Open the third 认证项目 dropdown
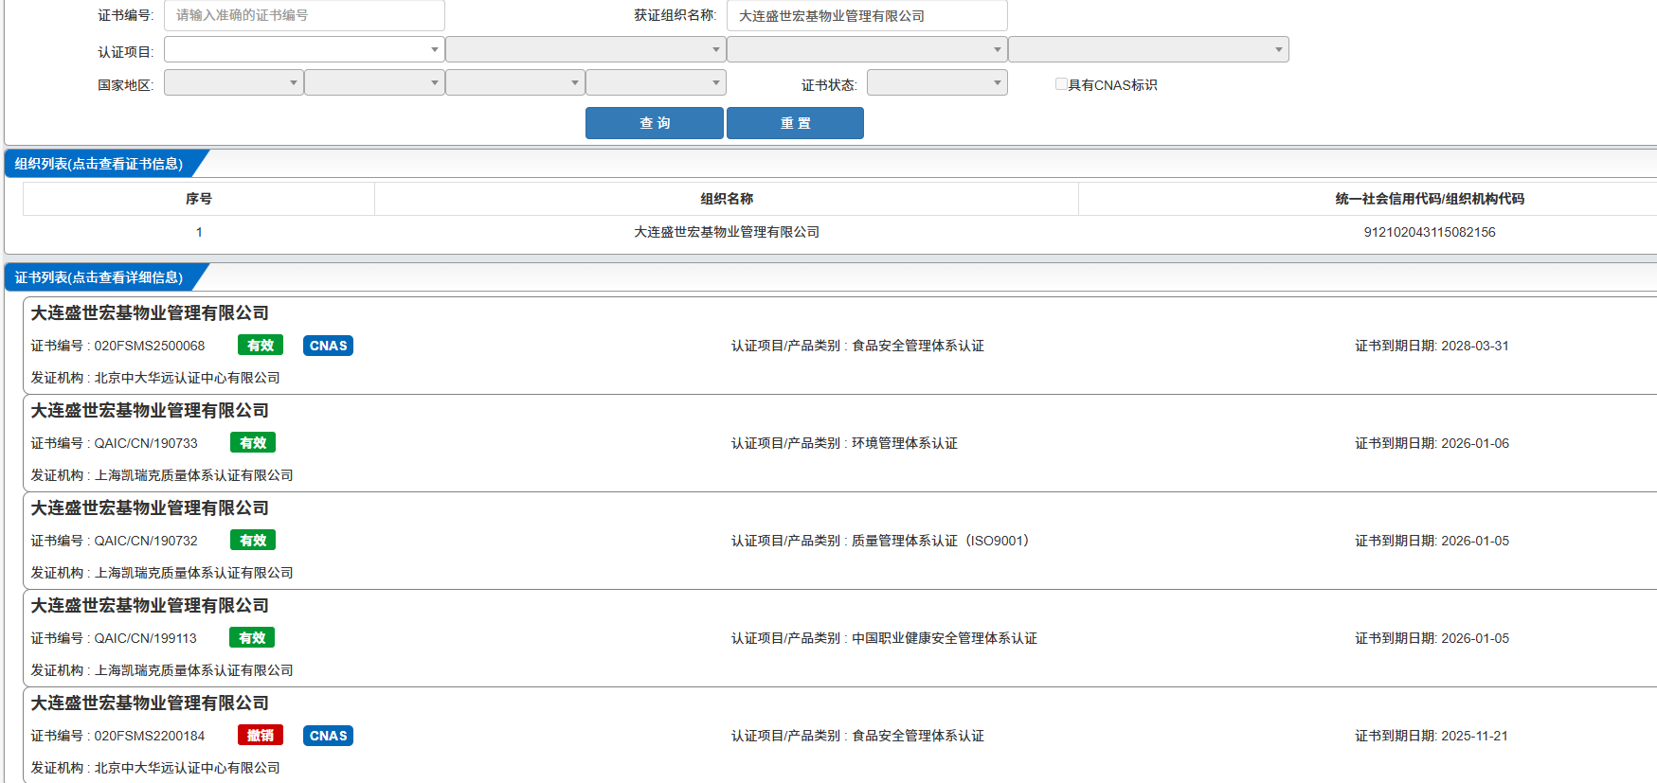The width and height of the screenshot is (1657, 783). pyautogui.click(x=867, y=49)
